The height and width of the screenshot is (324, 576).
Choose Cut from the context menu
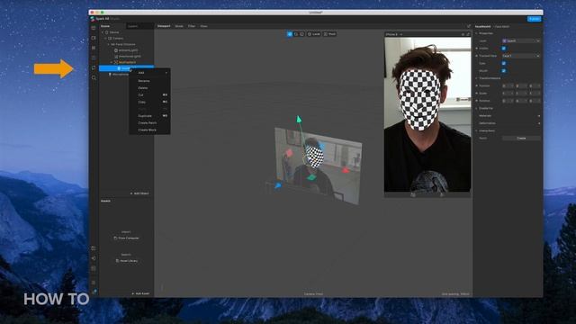[149, 95]
